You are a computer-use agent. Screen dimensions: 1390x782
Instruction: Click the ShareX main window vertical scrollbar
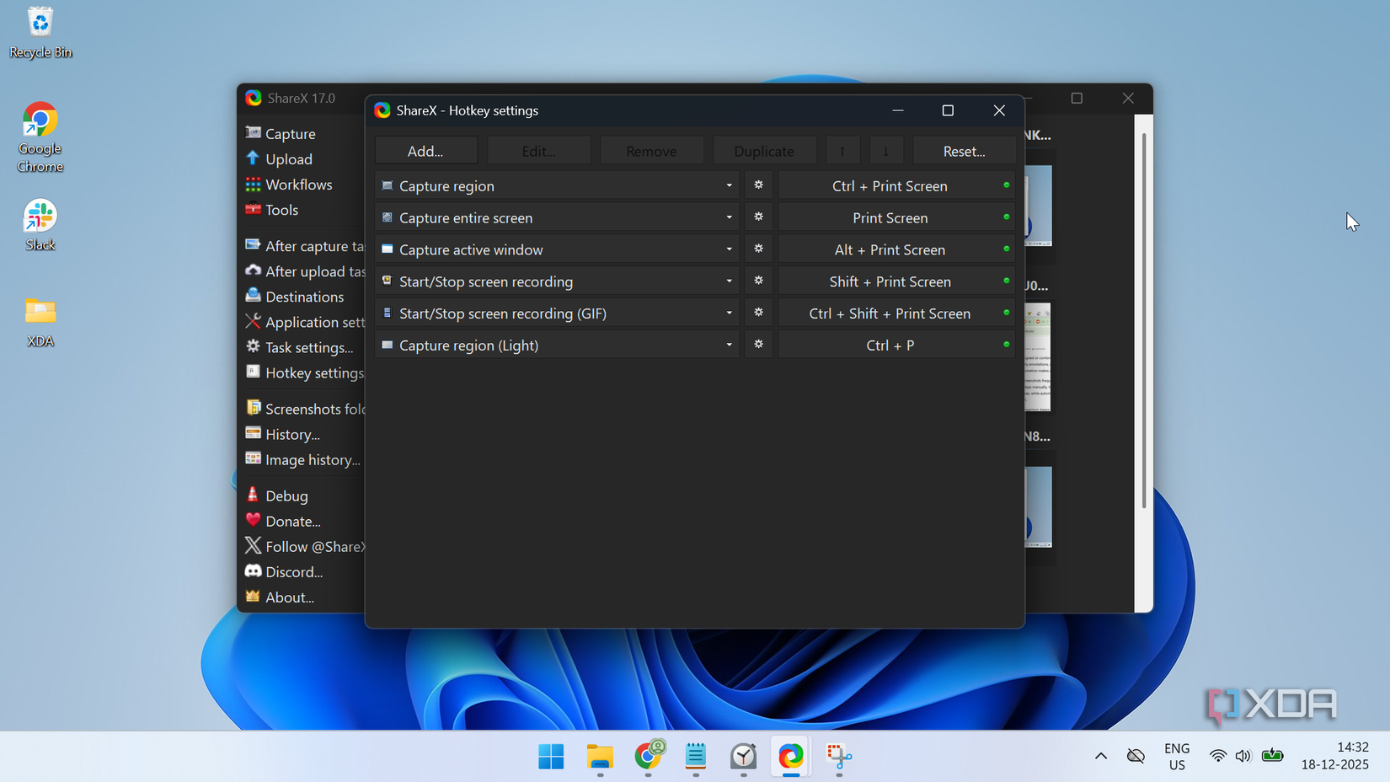[1143, 320]
